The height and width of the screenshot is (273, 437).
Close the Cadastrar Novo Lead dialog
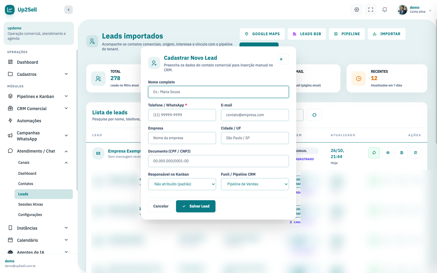tap(283, 59)
